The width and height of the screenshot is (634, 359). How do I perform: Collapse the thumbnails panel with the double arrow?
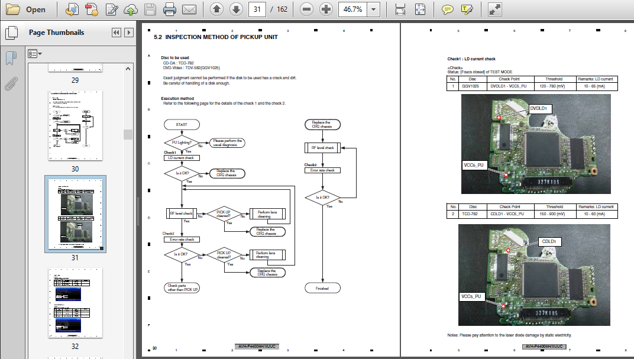coord(117,33)
